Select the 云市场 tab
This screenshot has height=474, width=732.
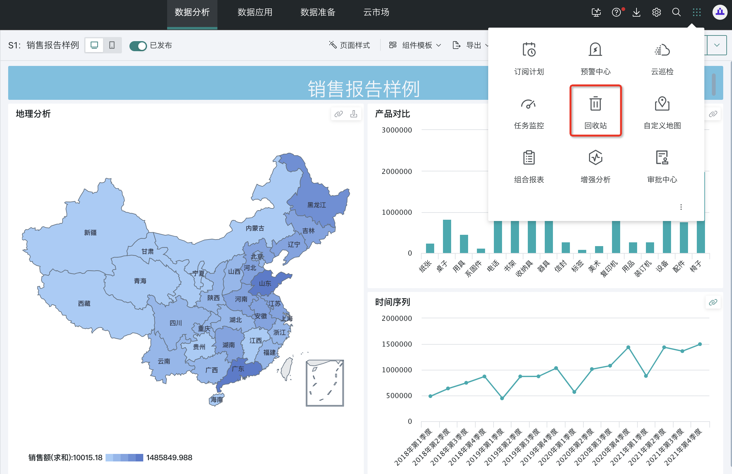376,13
